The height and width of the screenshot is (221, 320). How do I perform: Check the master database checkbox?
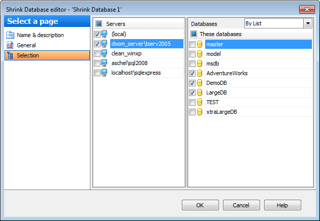point(192,44)
